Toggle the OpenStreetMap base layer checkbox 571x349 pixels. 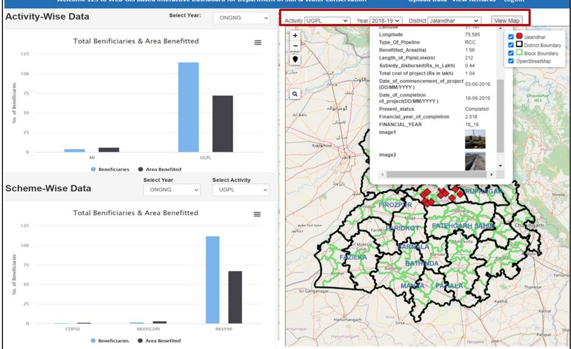click(x=511, y=61)
